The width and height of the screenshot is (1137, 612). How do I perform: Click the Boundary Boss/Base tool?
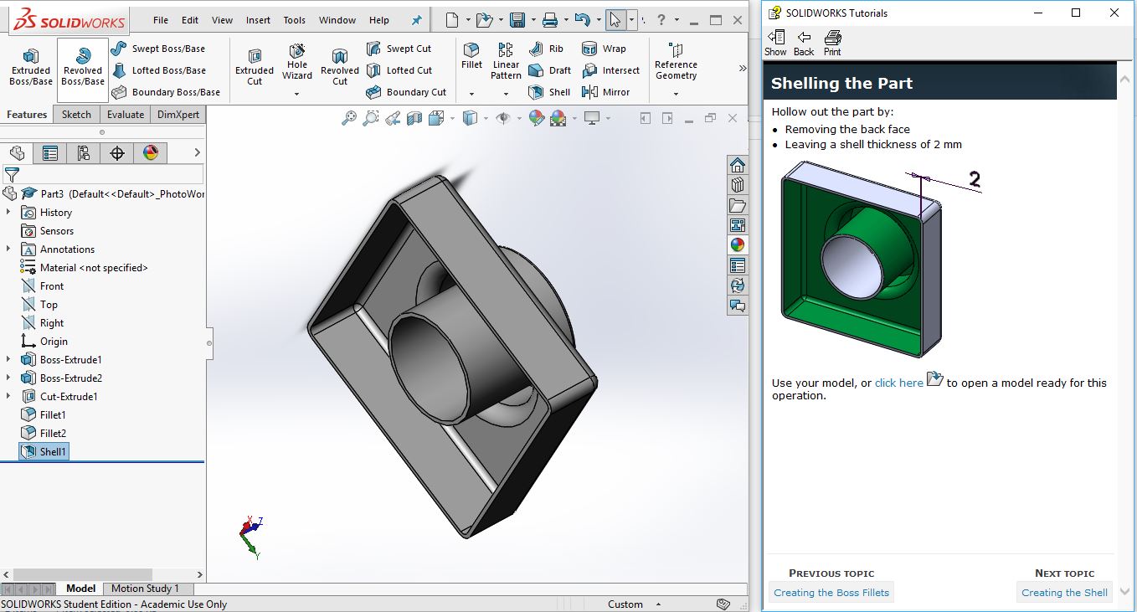[165, 92]
